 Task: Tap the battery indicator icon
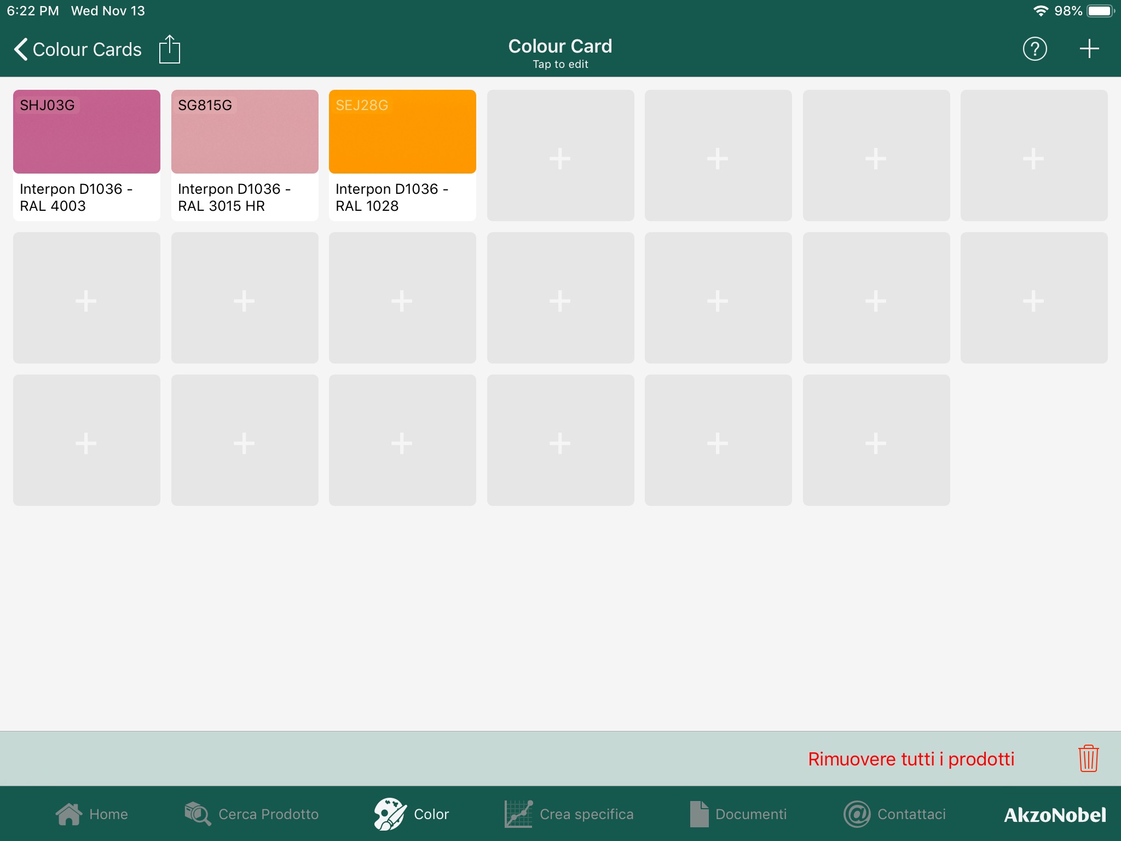pos(1100,11)
